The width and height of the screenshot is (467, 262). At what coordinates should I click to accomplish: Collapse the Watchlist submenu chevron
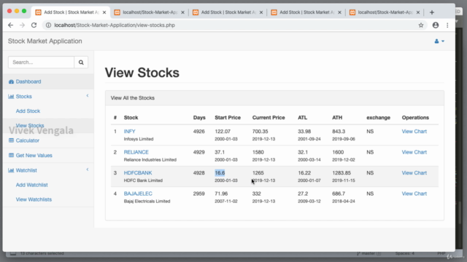point(88,170)
